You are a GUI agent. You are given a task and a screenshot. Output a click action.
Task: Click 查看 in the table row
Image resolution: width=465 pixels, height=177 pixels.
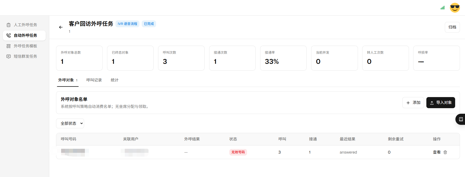pyautogui.click(x=437, y=152)
